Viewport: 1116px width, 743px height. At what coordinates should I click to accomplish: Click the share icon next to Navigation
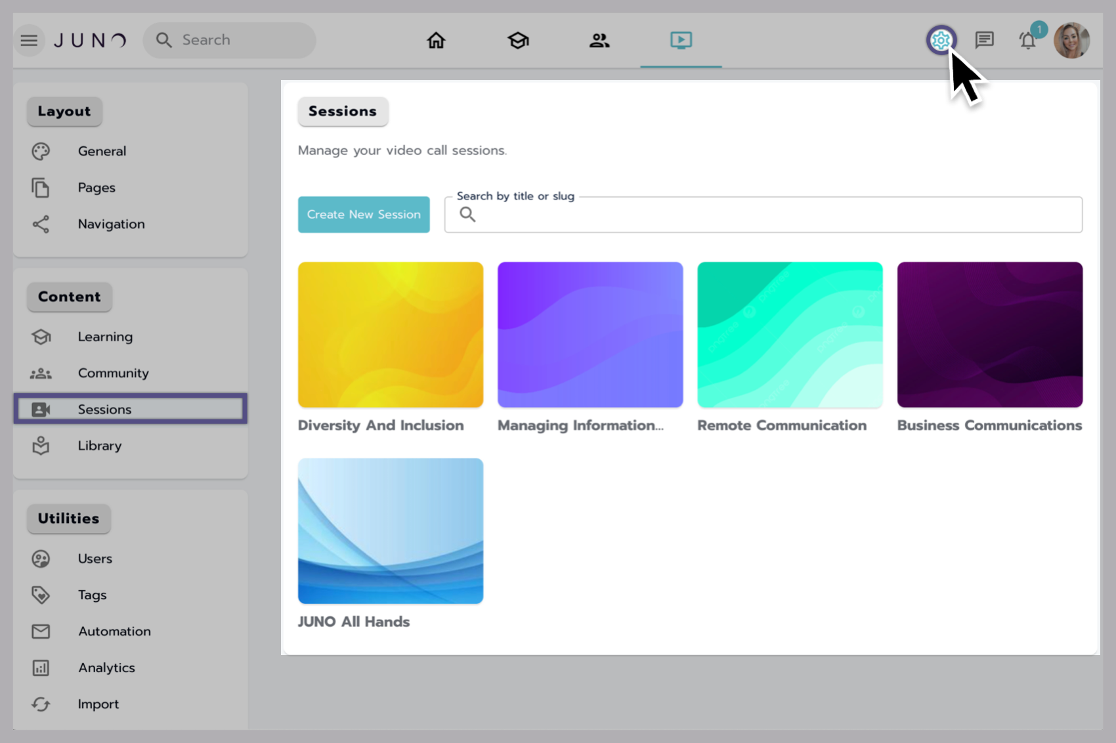point(41,224)
